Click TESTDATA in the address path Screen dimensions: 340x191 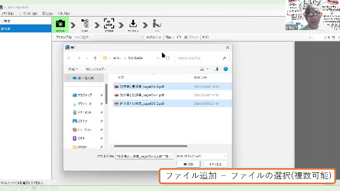tap(135, 58)
